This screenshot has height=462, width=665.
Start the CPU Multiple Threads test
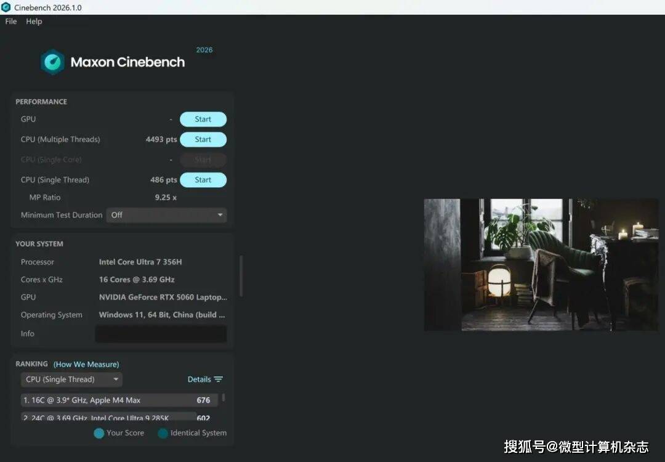pyautogui.click(x=203, y=140)
